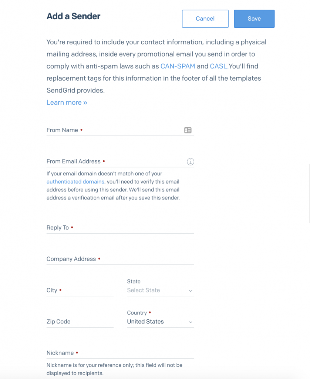Screen dimensions: 310x379
Task: Open the Select State dropdown
Action: (x=161, y=290)
